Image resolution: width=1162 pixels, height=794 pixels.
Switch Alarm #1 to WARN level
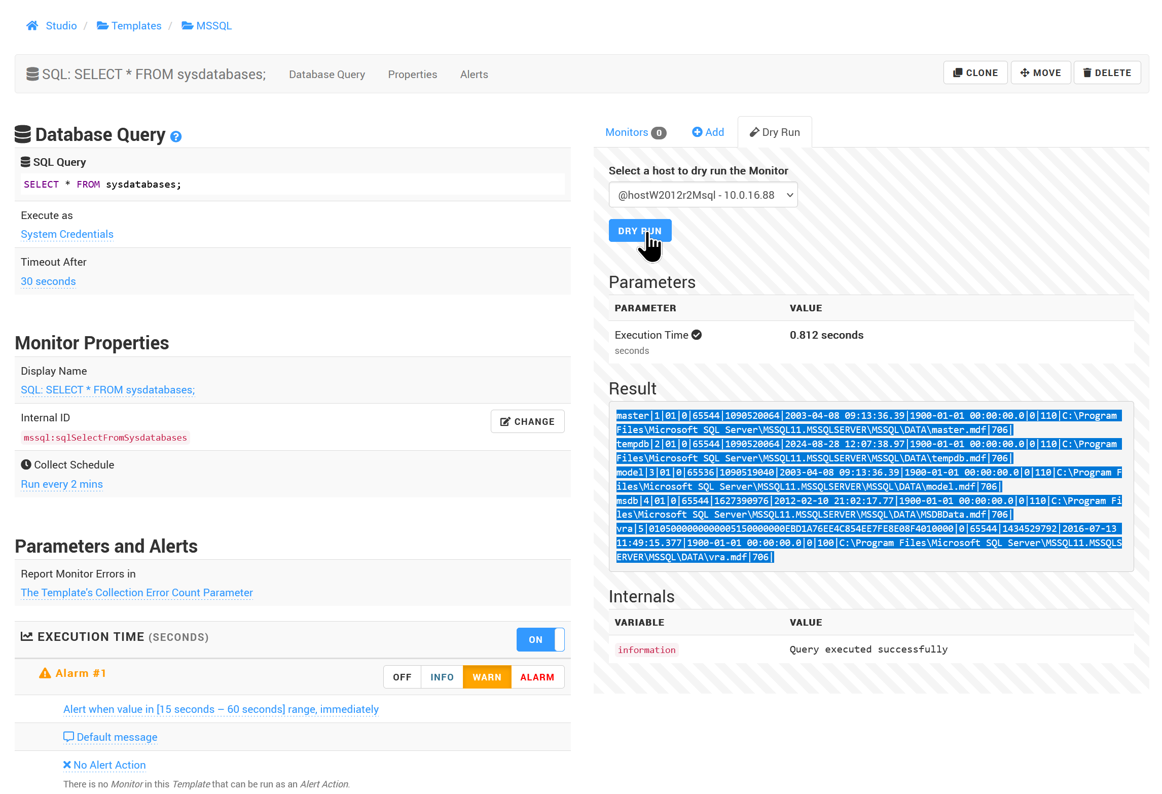[x=487, y=676]
